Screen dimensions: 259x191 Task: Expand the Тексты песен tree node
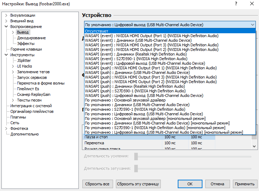[x=13, y=100]
